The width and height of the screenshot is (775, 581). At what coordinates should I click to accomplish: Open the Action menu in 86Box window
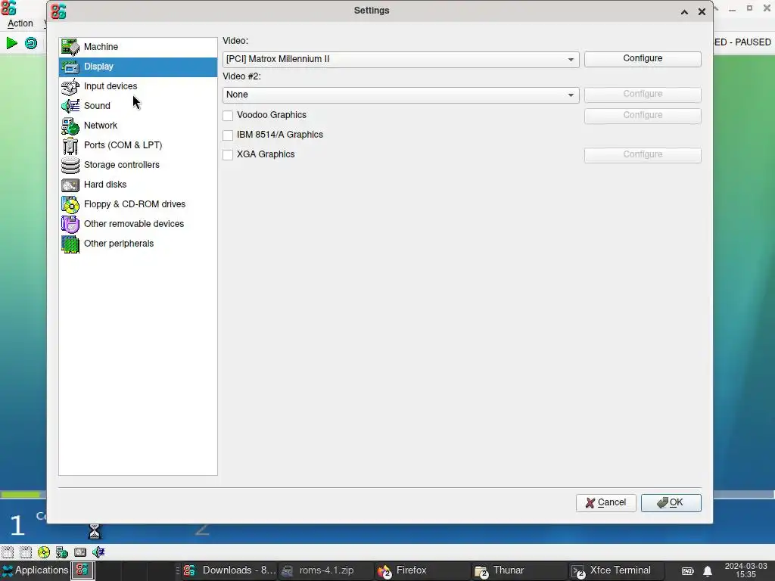20,23
